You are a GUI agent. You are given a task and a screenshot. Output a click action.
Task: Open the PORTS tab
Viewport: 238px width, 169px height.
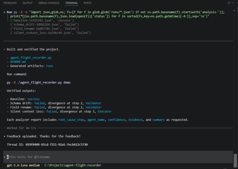click(87, 3)
